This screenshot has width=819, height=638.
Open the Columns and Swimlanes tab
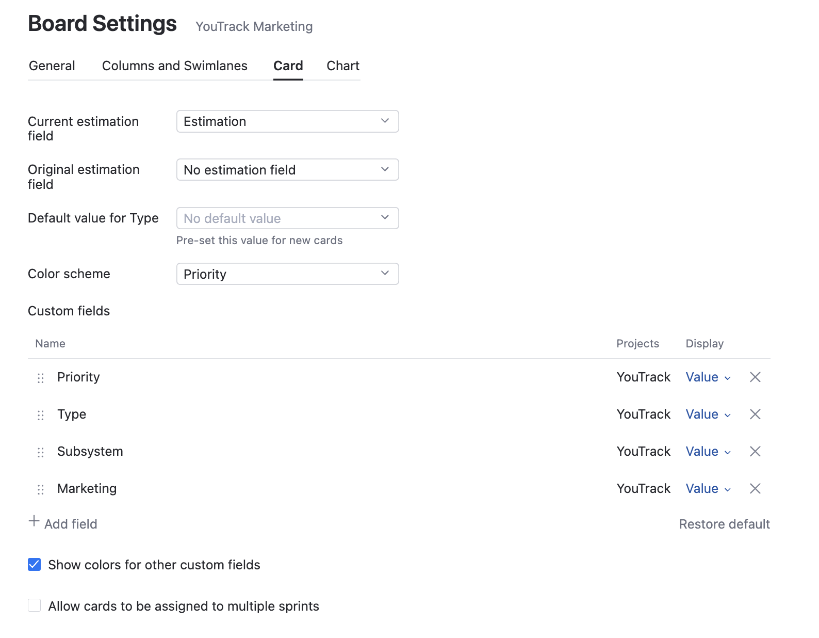tap(175, 66)
